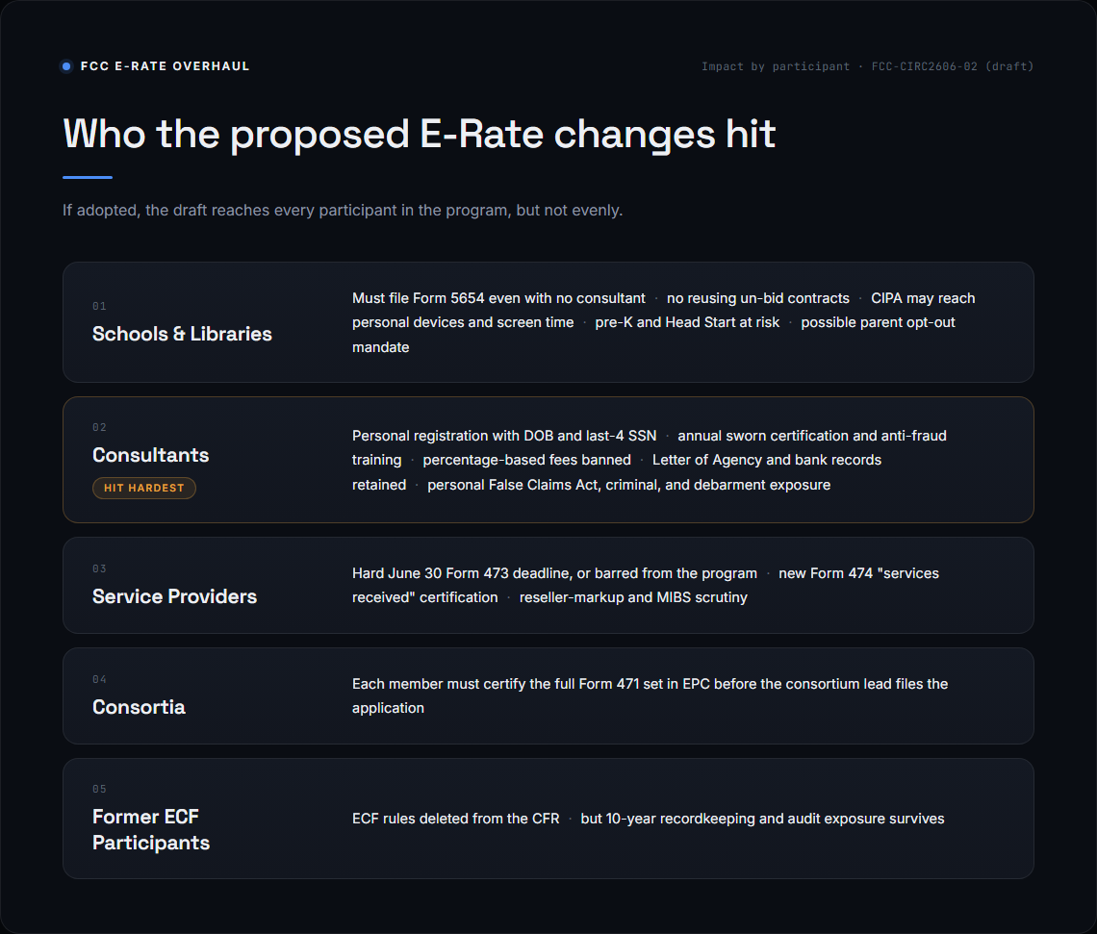This screenshot has height=934, width=1097.
Task: Click 'pre-K and Head Start at risk'
Action: 687,322
